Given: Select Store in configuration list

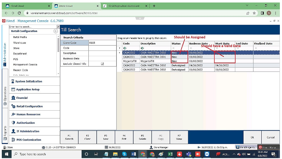Looking at the screenshot, I should tap(16, 48).
